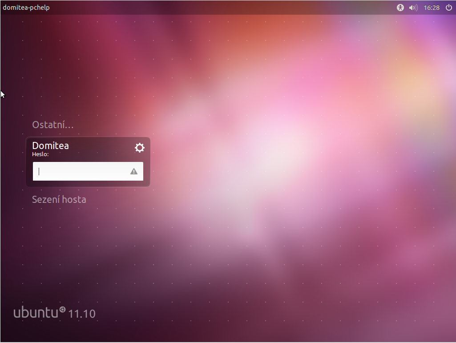Open the accessibility menu in top panel
The width and height of the screenshot is (456, 343).
(x=400, y=8)
